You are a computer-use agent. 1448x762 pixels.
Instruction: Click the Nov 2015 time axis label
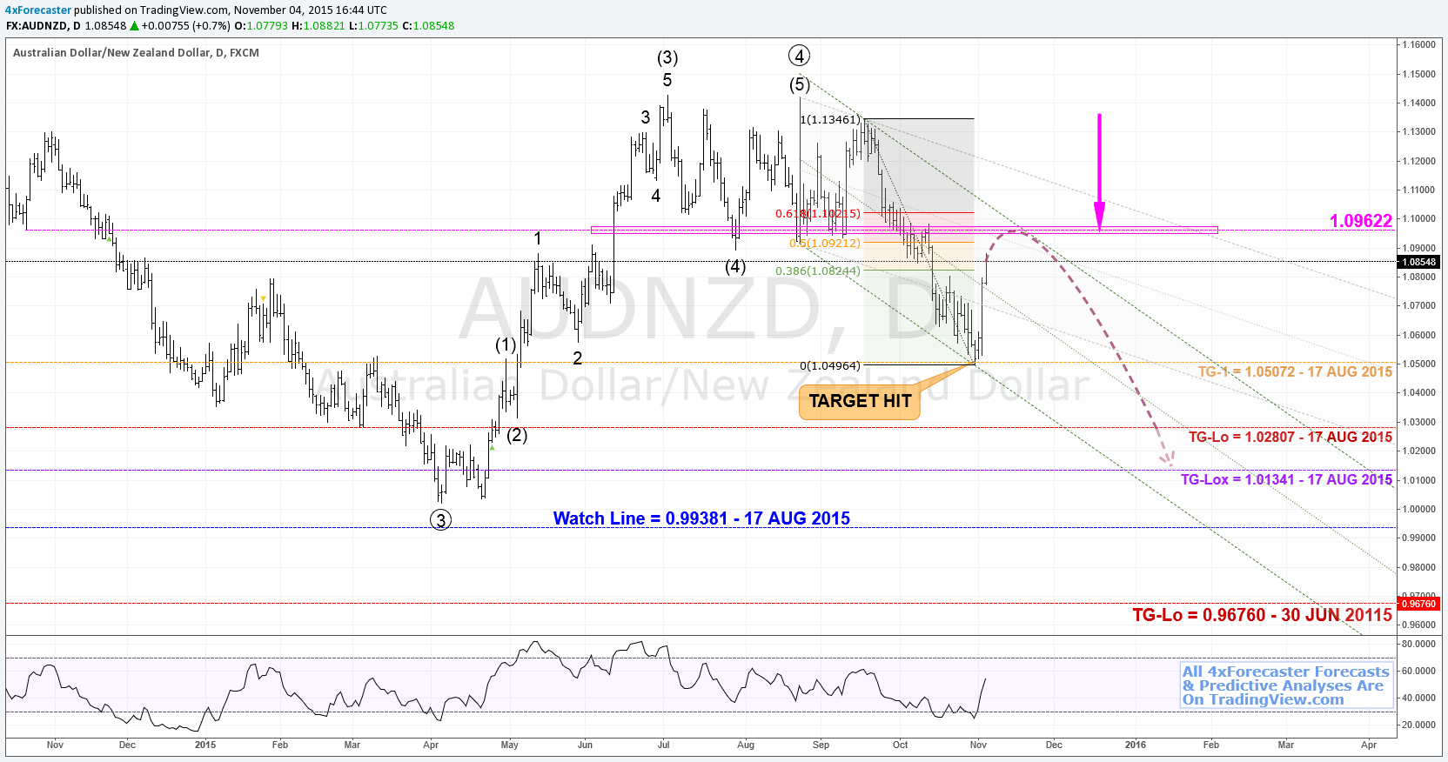[x=978, y=745]
